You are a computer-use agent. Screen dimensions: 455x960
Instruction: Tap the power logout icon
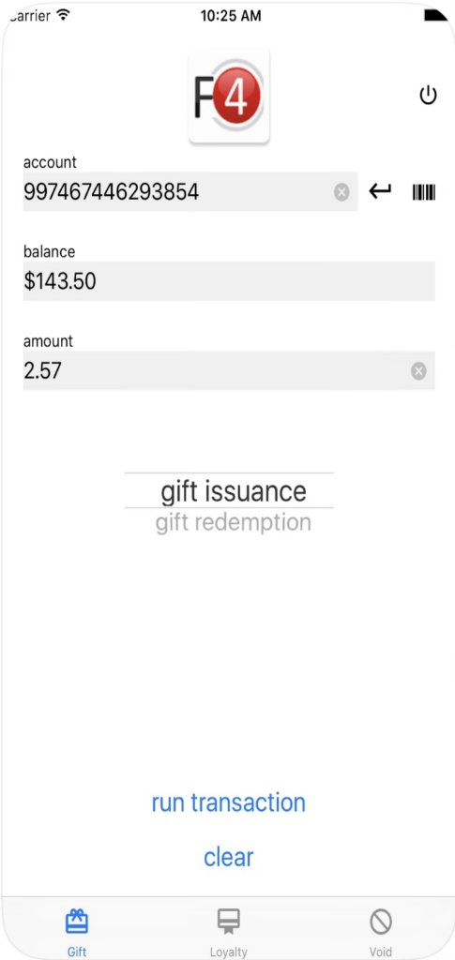[x=428, y=96]
